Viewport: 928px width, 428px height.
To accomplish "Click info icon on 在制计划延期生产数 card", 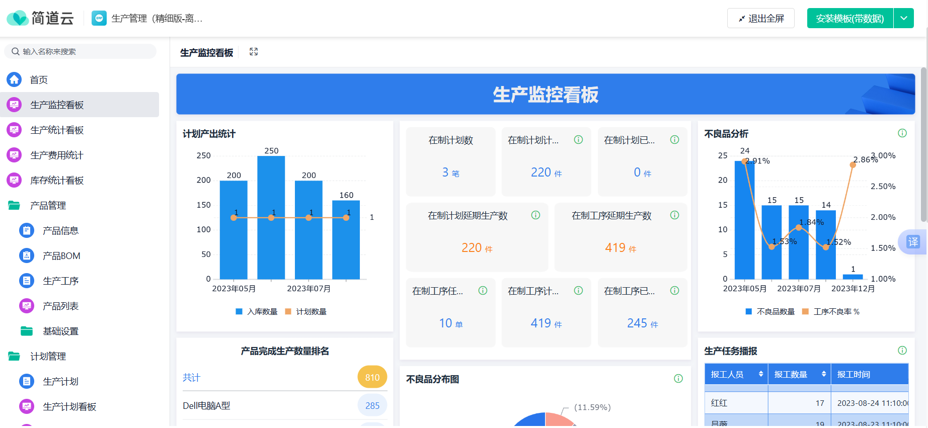I will click(x=536, y=215).
